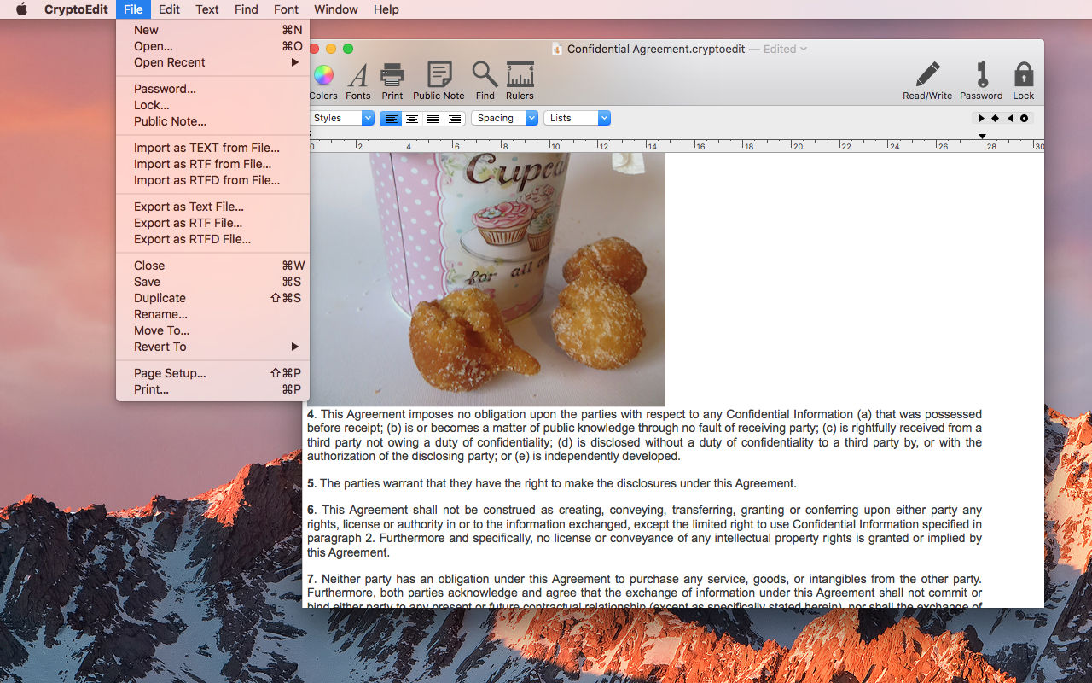The image size is (1092, 683).
Task: Choose Close from the File menu
Action: (212, 266)
